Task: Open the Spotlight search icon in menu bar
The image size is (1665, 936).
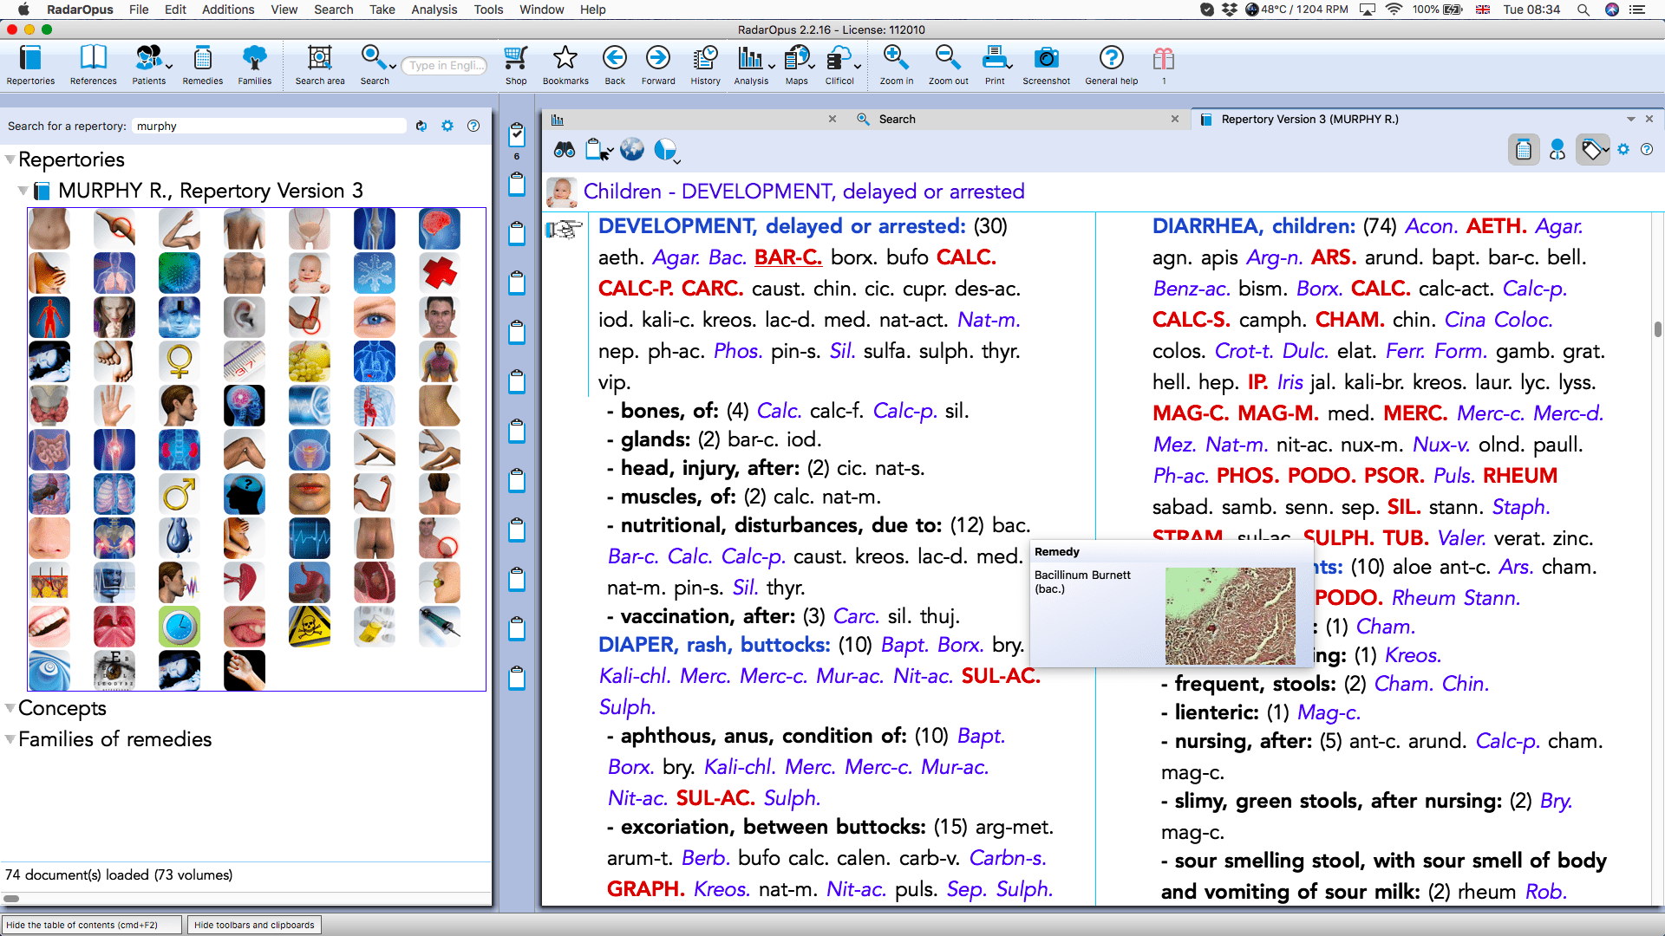Action: pos(1583,10)
